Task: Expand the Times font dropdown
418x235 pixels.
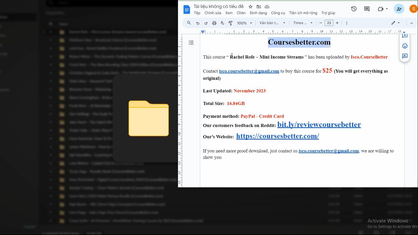Action: pyautogui.click(x=303, y=23)
